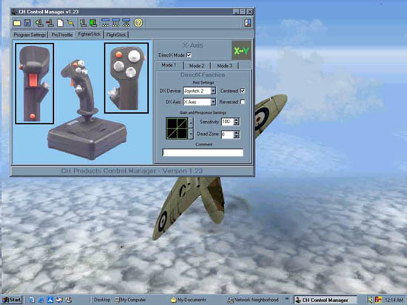Screen dimensions: 407x305
Task: Click the add joystick (green plus) icon
Action: point(39,23)
